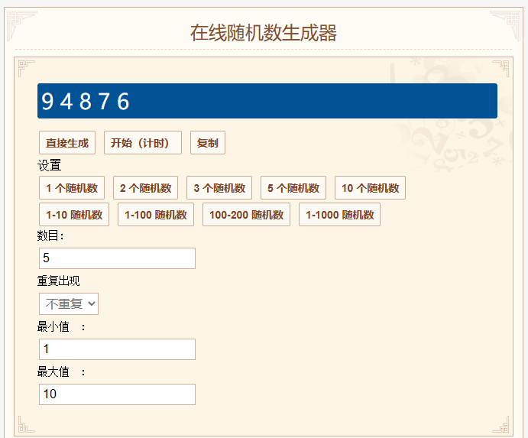Pick the 3 个随机数 preset
The image size is (528, 438).
[219, 188]
